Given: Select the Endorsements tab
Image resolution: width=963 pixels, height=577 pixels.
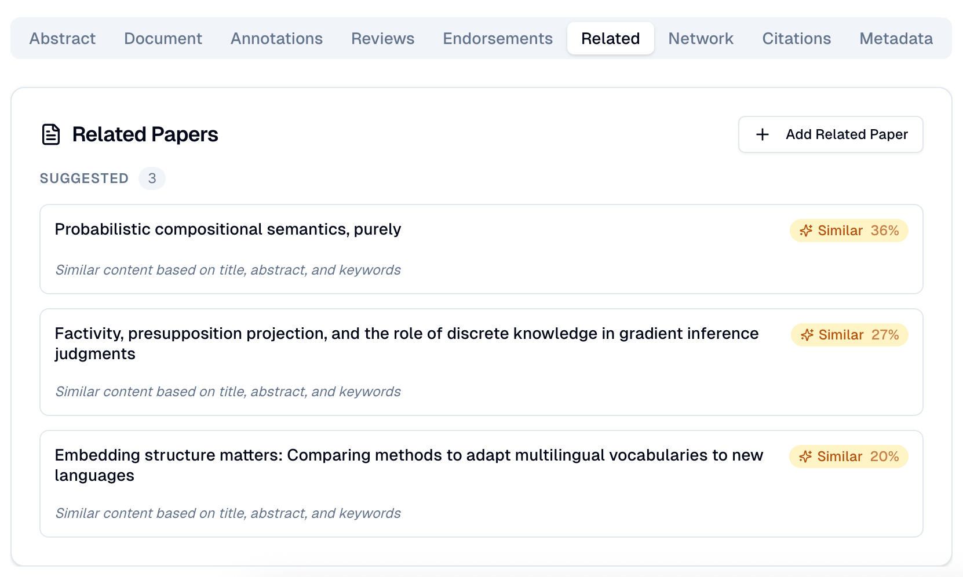Looking at the screenshot, I should point(498,38).
